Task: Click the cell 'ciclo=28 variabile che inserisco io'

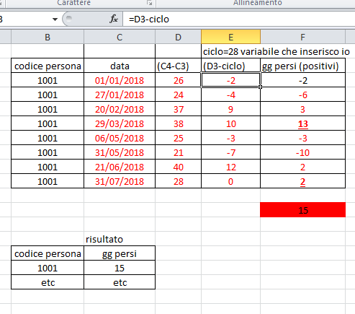Action: pos(276,51)
